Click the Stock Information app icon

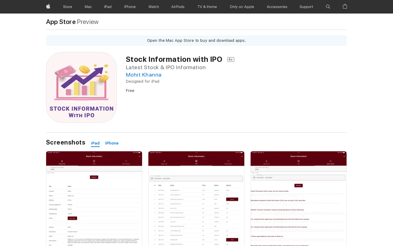pos(81,87)
